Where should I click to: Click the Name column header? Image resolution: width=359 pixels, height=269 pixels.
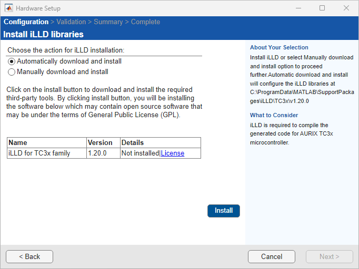[x=47, y=142]
